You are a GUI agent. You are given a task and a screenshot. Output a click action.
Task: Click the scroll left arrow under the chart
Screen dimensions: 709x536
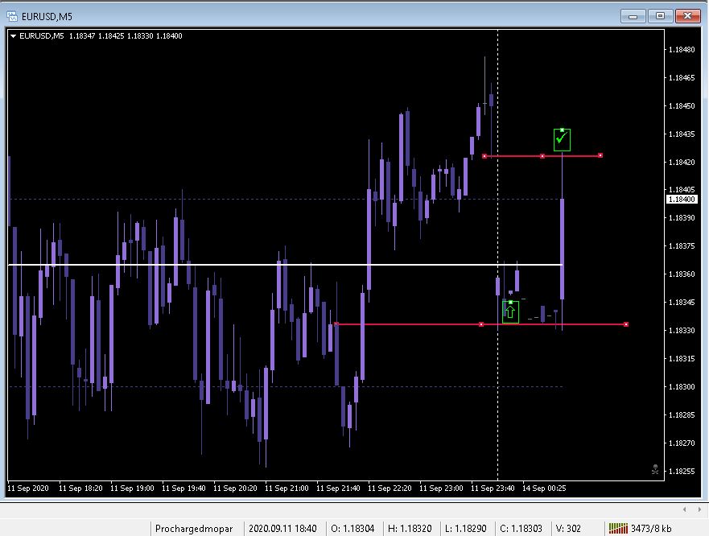(685, 509)
